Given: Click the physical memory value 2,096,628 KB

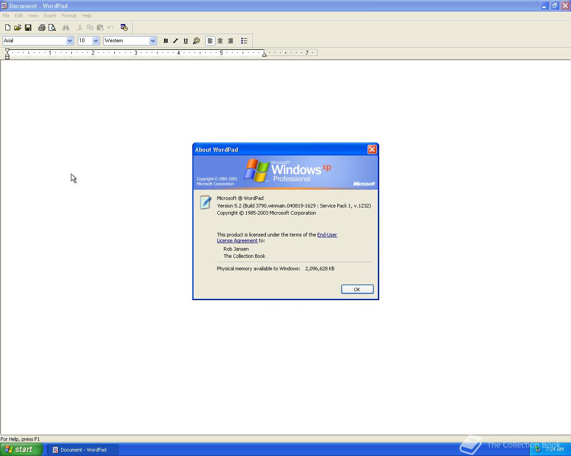Looking at the screenshot, I should pyautogui.click(x=320, y=269).
